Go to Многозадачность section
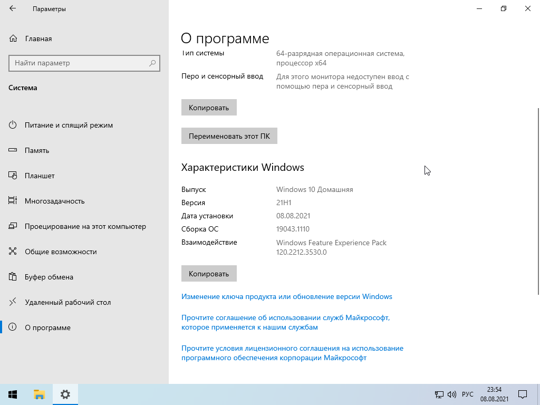 point(54,201)
